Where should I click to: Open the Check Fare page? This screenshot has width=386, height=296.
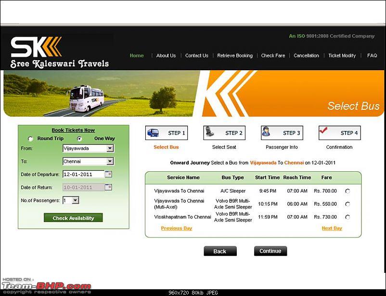pos(273,56)
